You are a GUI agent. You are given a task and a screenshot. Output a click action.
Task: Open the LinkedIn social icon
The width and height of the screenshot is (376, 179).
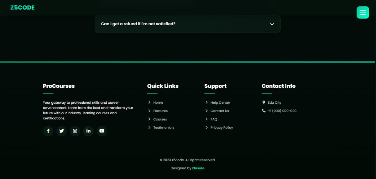[x=88, y=131]
